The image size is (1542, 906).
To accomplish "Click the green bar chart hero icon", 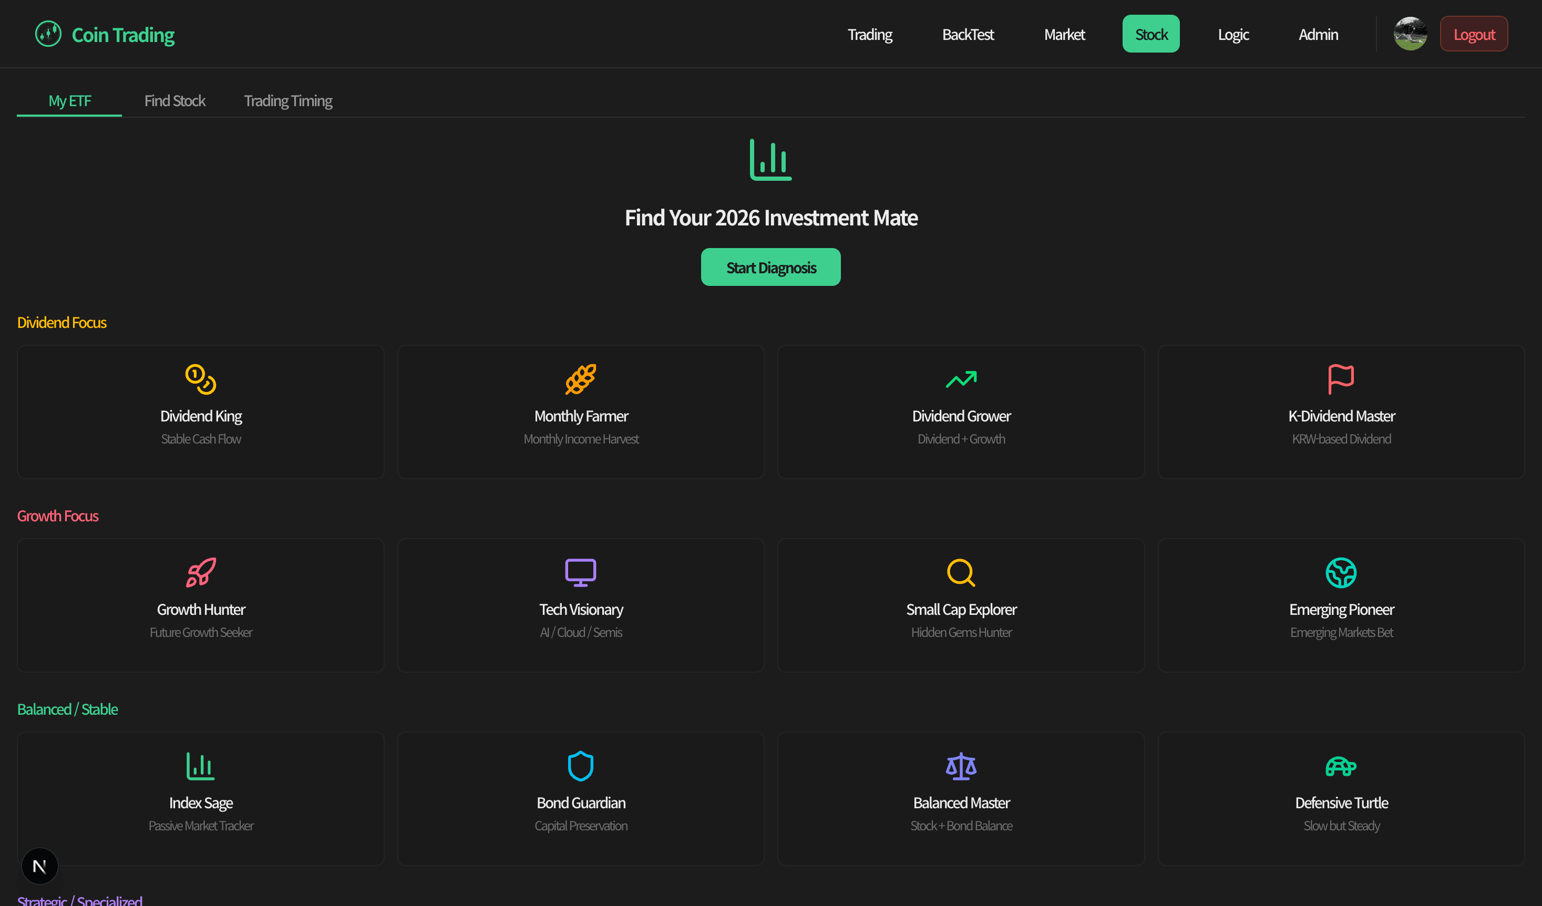I will pyautogui.click(x=770, y=160).
